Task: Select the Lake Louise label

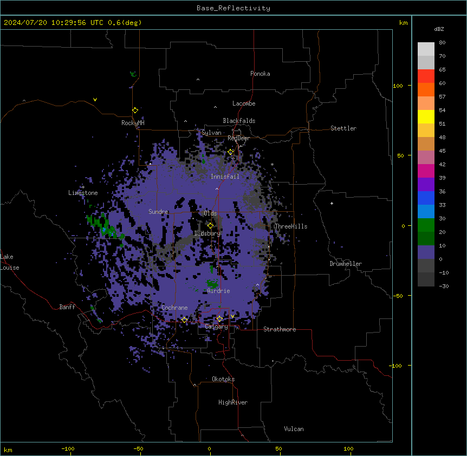Action: pos(10,262)
